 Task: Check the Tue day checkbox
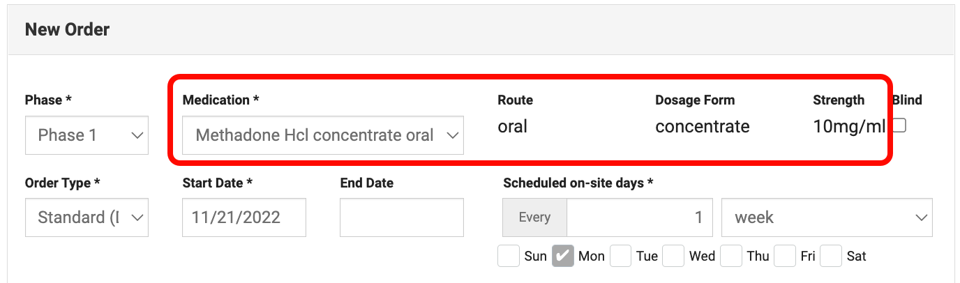coord(621,256)
